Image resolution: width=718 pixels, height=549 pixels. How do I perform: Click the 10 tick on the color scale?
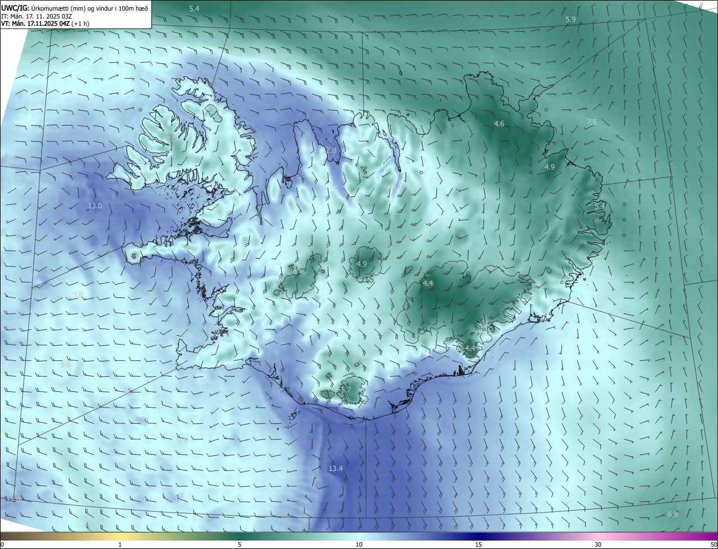[x=359, y=545]
